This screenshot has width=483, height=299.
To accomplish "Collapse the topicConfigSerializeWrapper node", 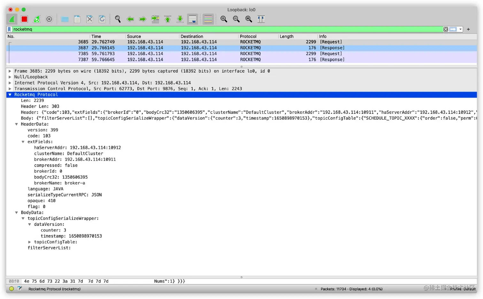I will coord(23,218).
